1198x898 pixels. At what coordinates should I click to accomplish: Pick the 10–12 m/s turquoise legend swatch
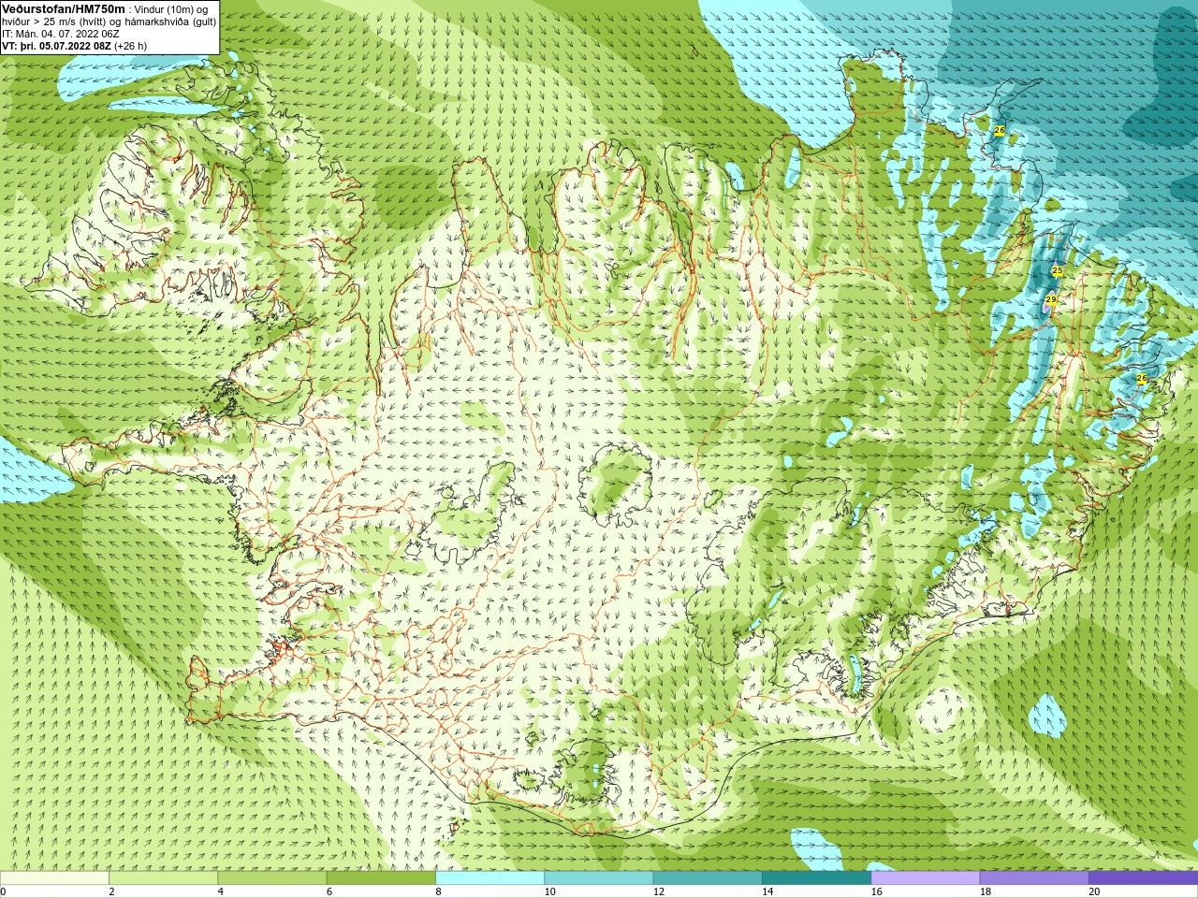[x=598, y=878]
